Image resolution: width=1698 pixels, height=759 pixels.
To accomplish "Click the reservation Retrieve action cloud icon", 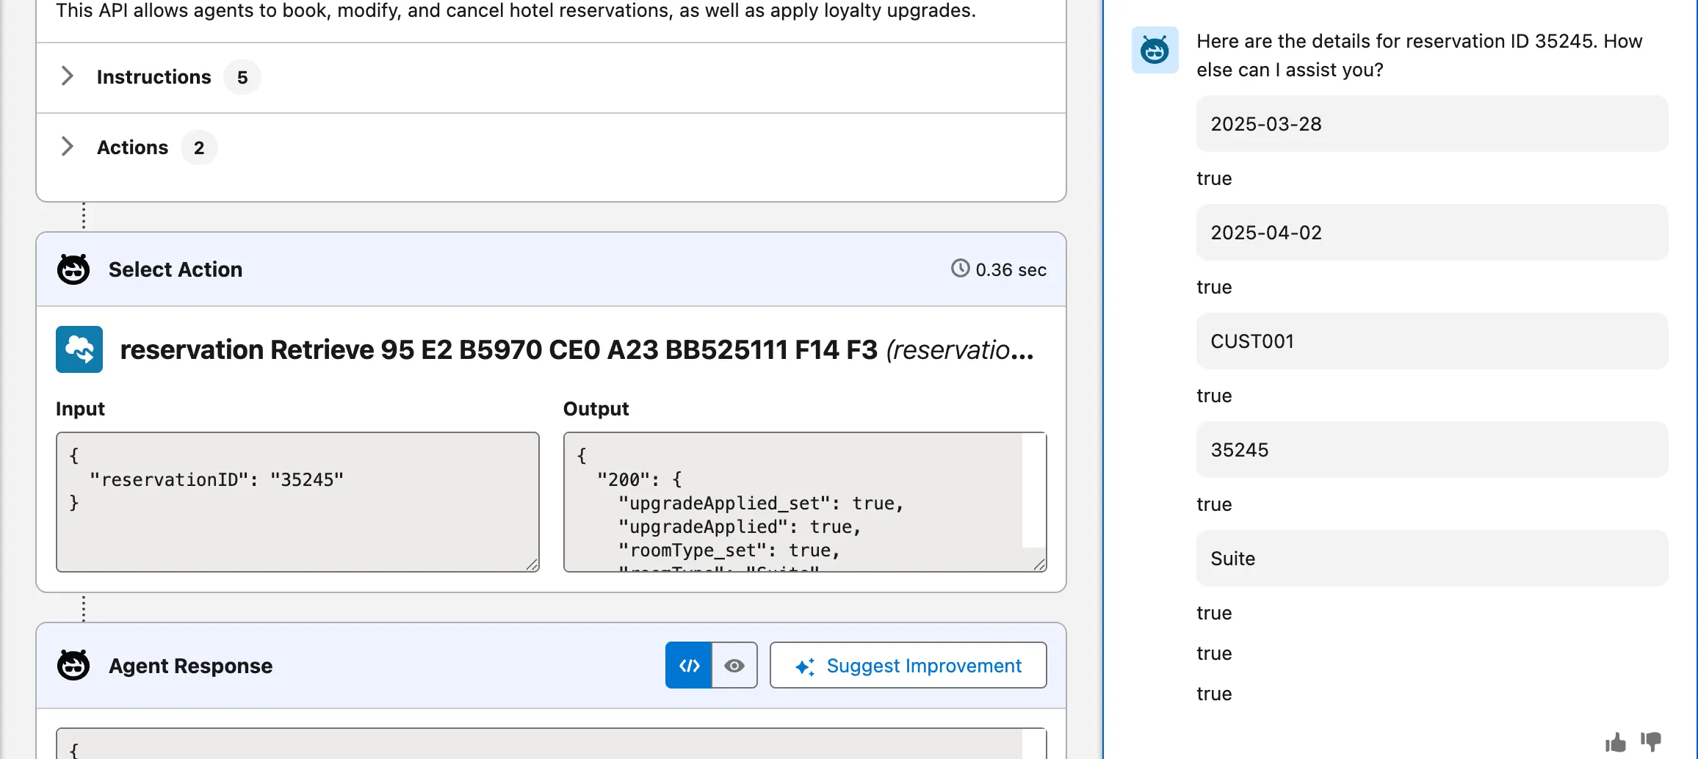I will 79,349.
